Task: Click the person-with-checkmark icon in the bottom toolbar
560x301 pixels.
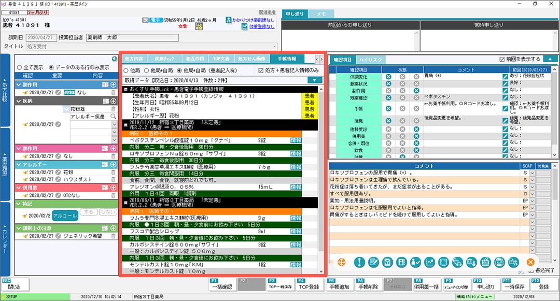Action: point(415,263)
